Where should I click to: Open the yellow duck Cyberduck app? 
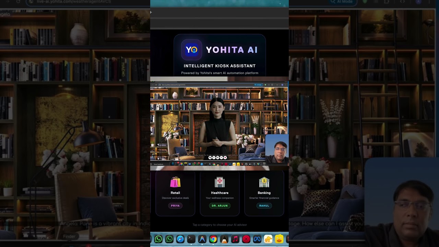point(279,239)
